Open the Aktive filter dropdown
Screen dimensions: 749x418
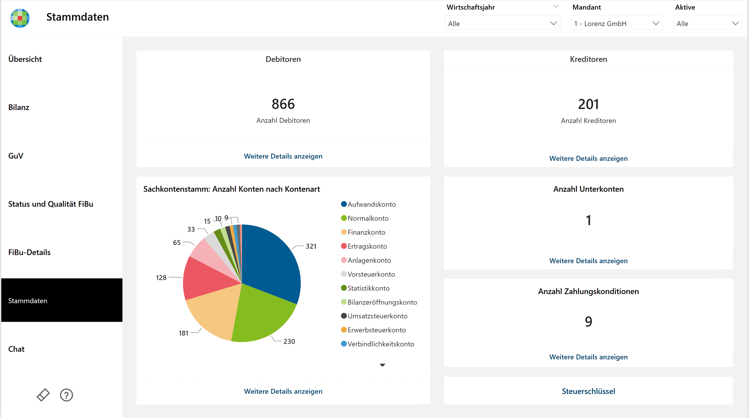(707, 23)
